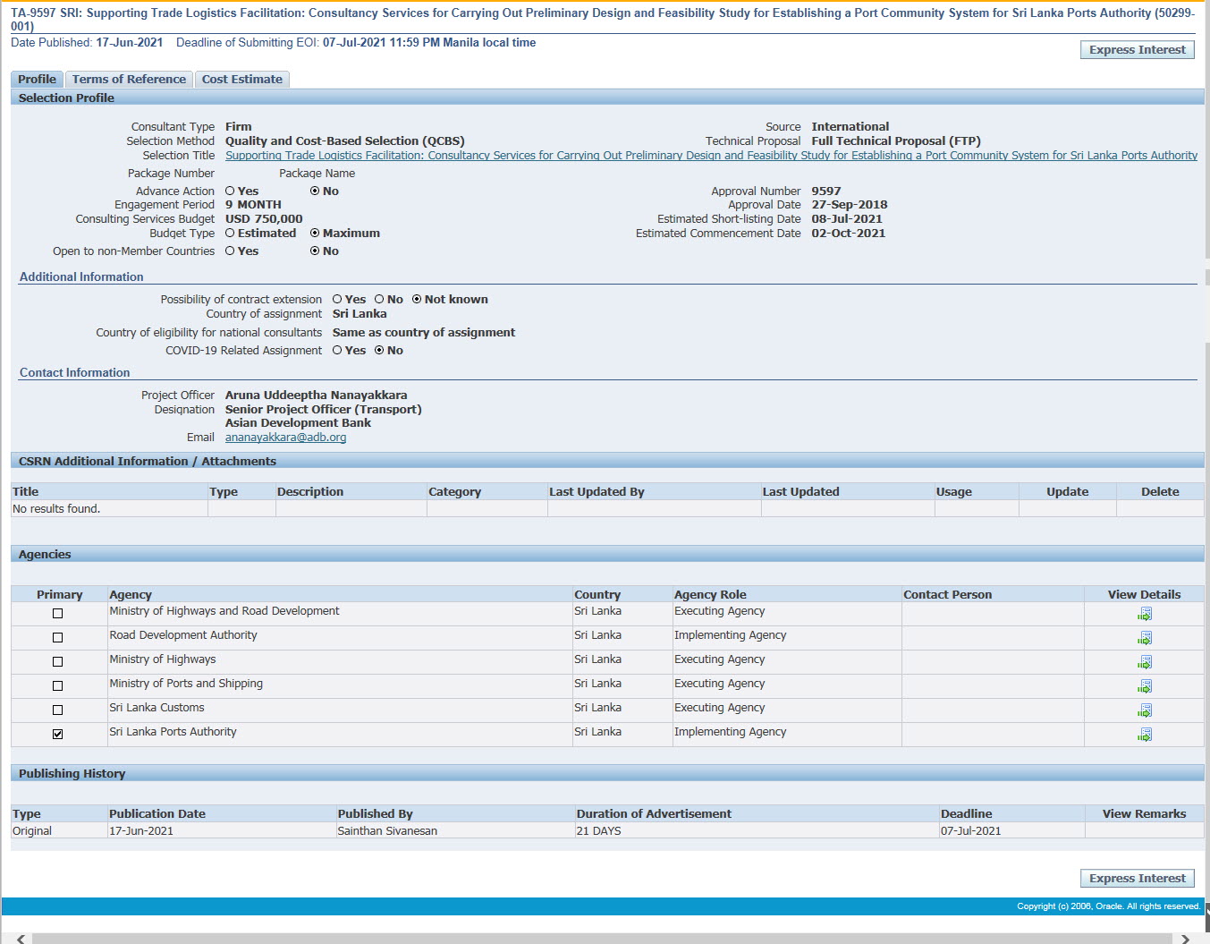This screenshot has height=944, width=1210.
Task: Click Full Technical Proposal (FTP) value
Action: click(896, 140)
